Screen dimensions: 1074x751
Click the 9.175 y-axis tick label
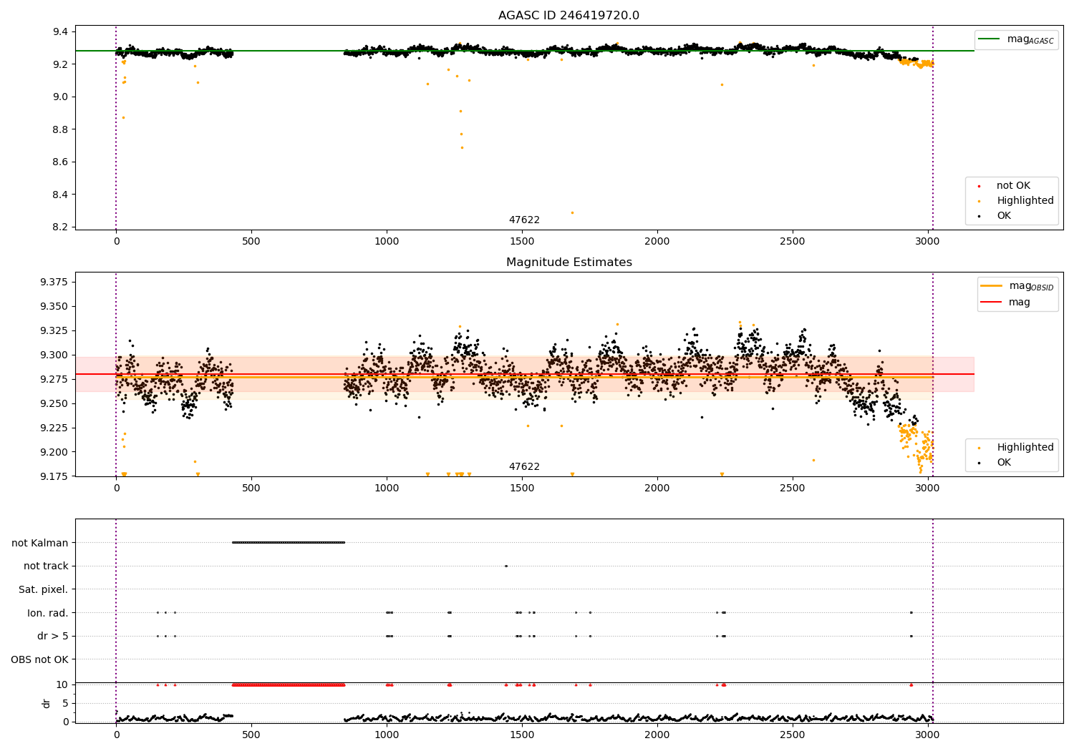click(54, 476)
